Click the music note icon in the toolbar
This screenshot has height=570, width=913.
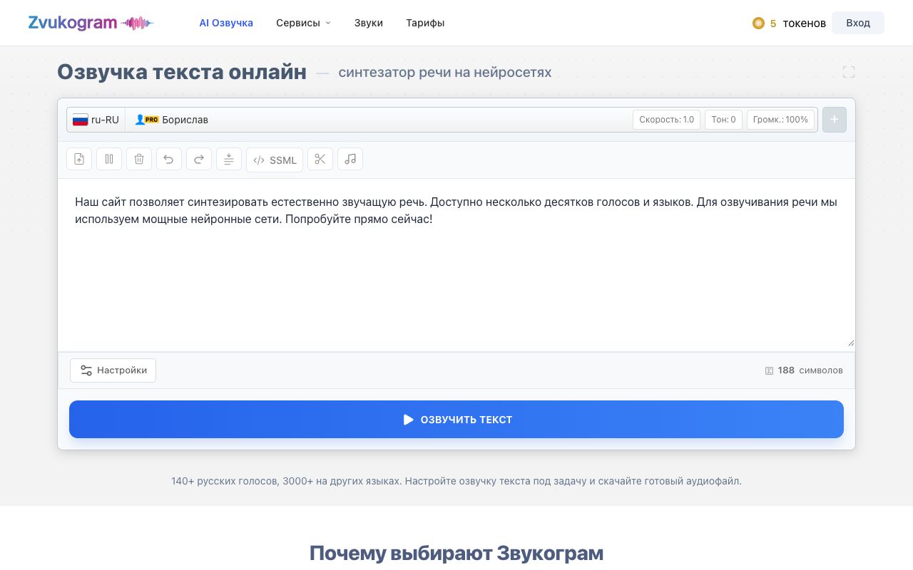click(x=350, y=159)
